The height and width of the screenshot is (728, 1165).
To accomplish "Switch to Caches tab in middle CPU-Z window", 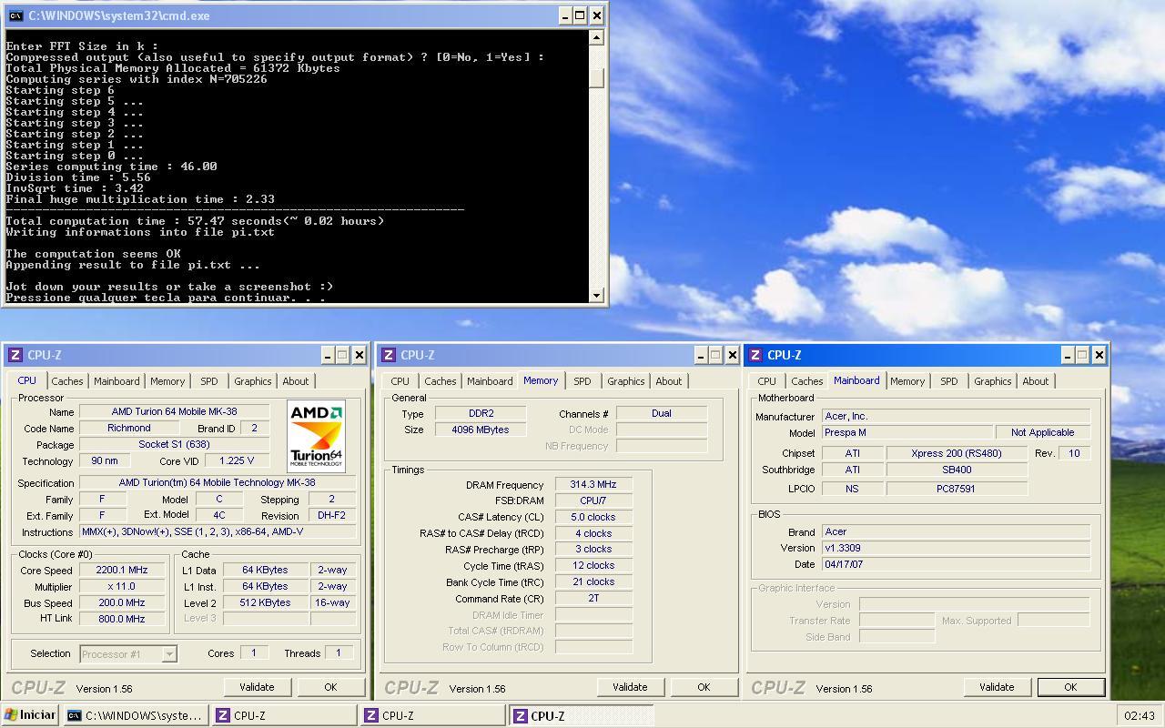I will click(440, 381).
